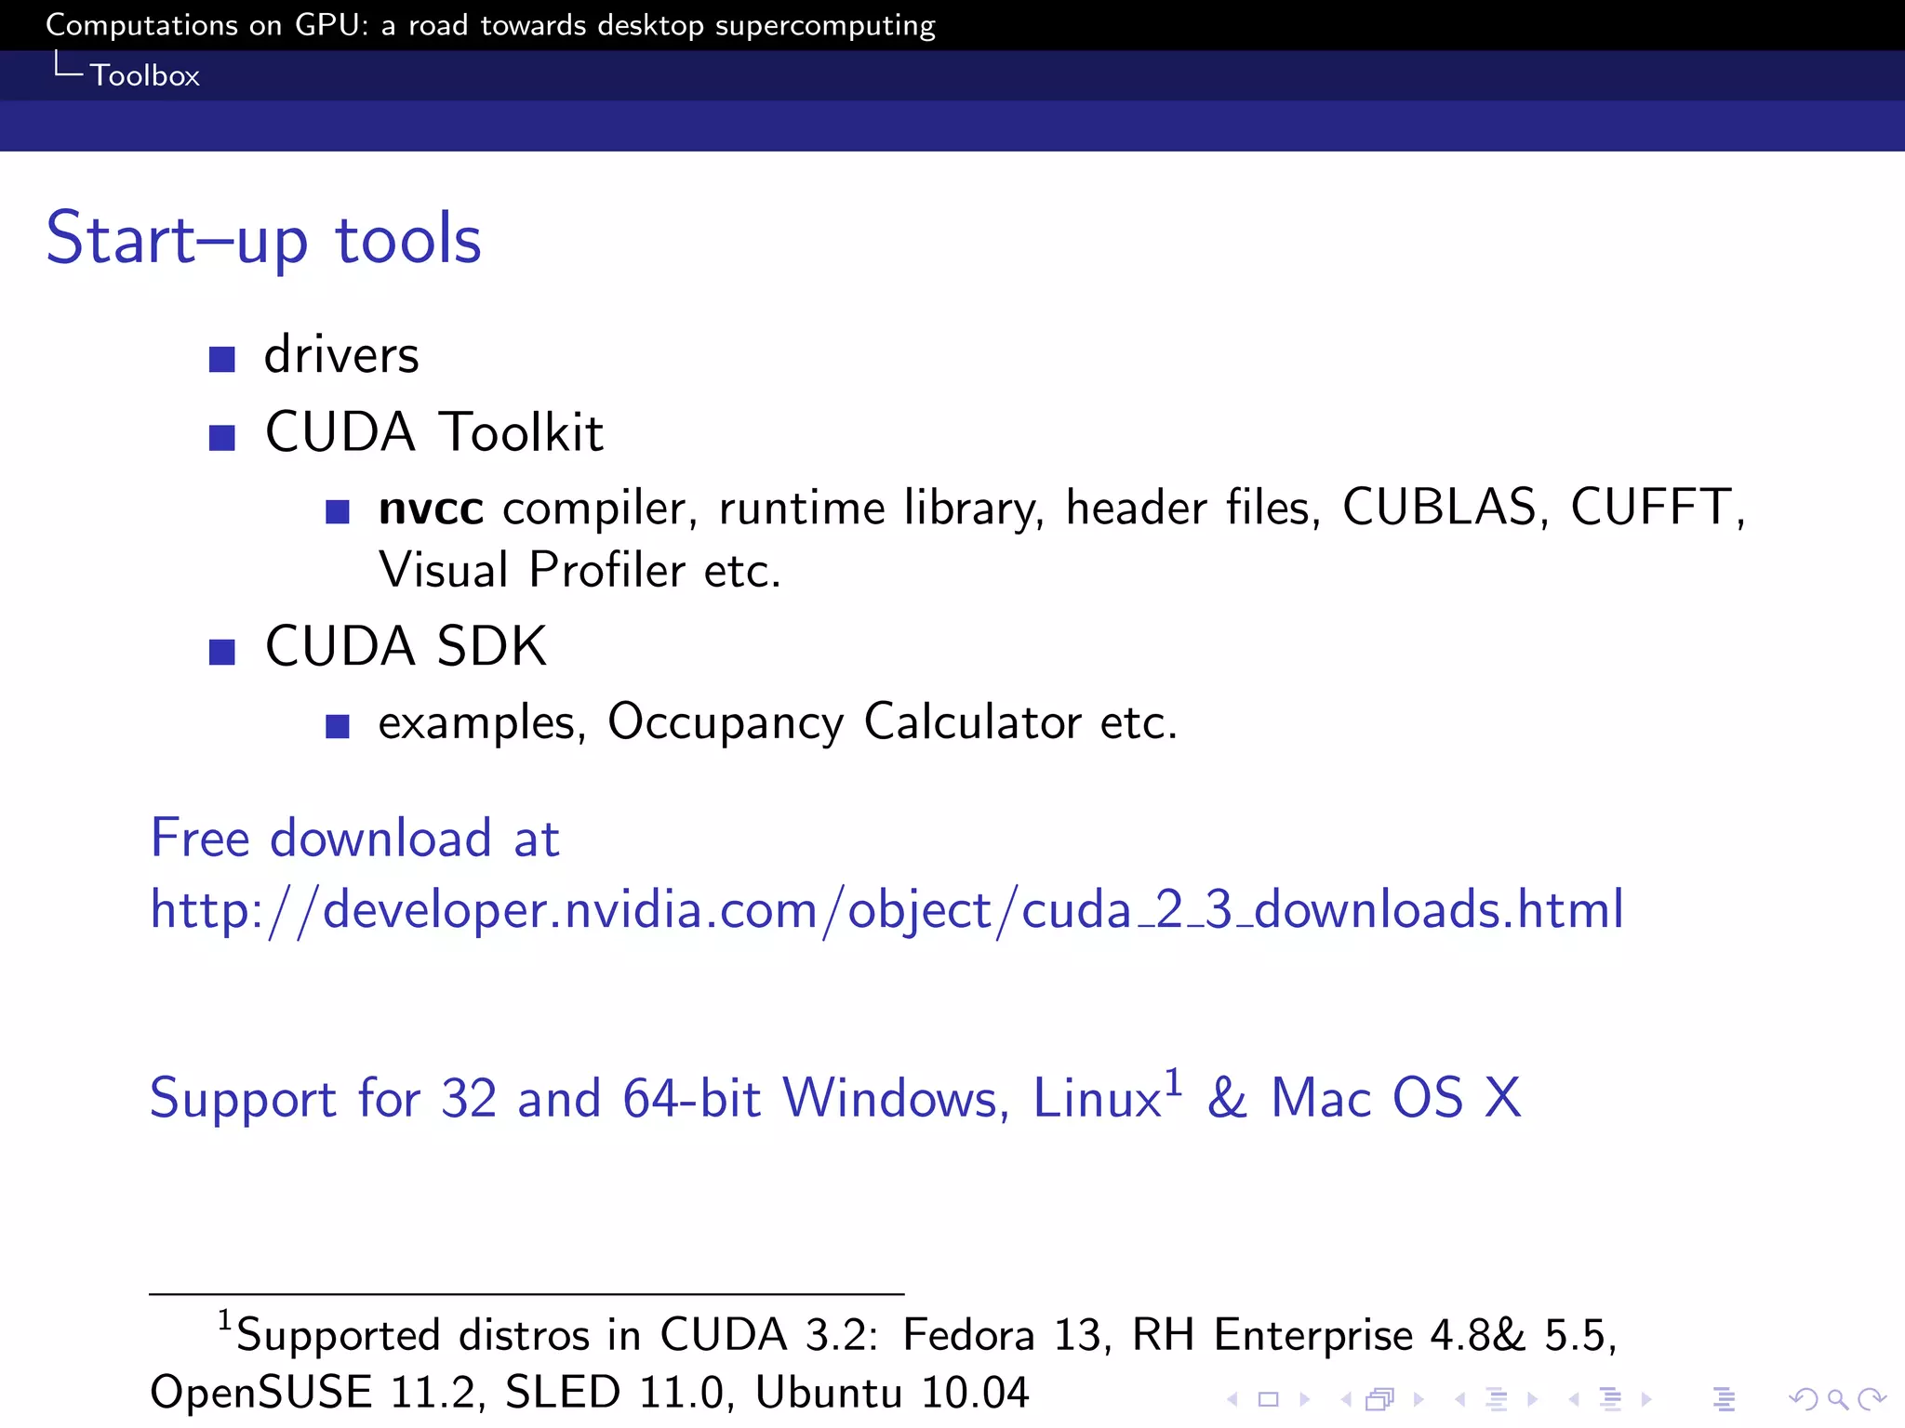Click the presentation outline icon
This screenshot has height=1428, width=1905.
pos(1724,1399)
